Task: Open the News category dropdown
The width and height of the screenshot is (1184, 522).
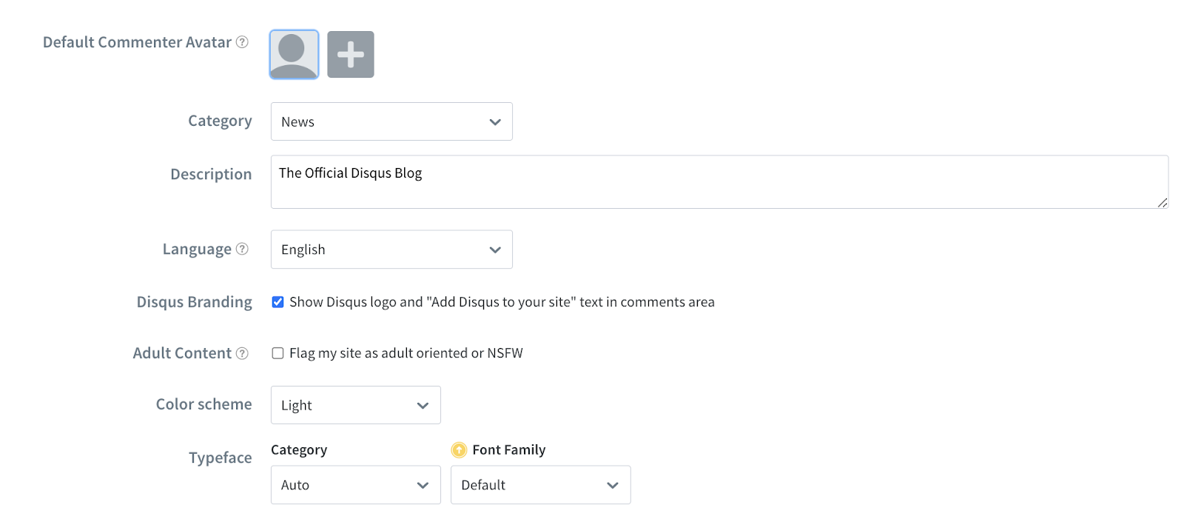Action: click(391, 121)
